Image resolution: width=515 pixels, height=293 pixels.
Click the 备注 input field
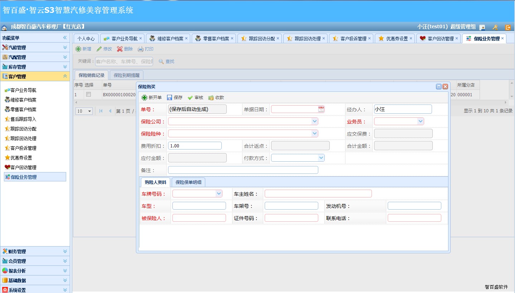(243, 170)
